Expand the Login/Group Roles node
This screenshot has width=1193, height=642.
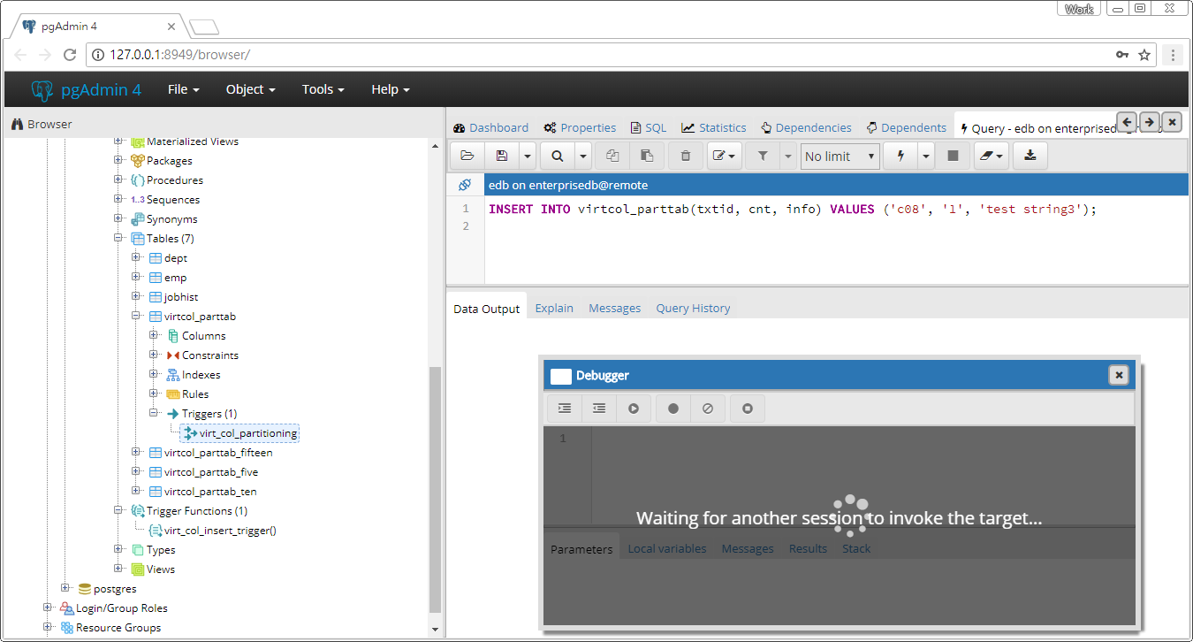48,608
